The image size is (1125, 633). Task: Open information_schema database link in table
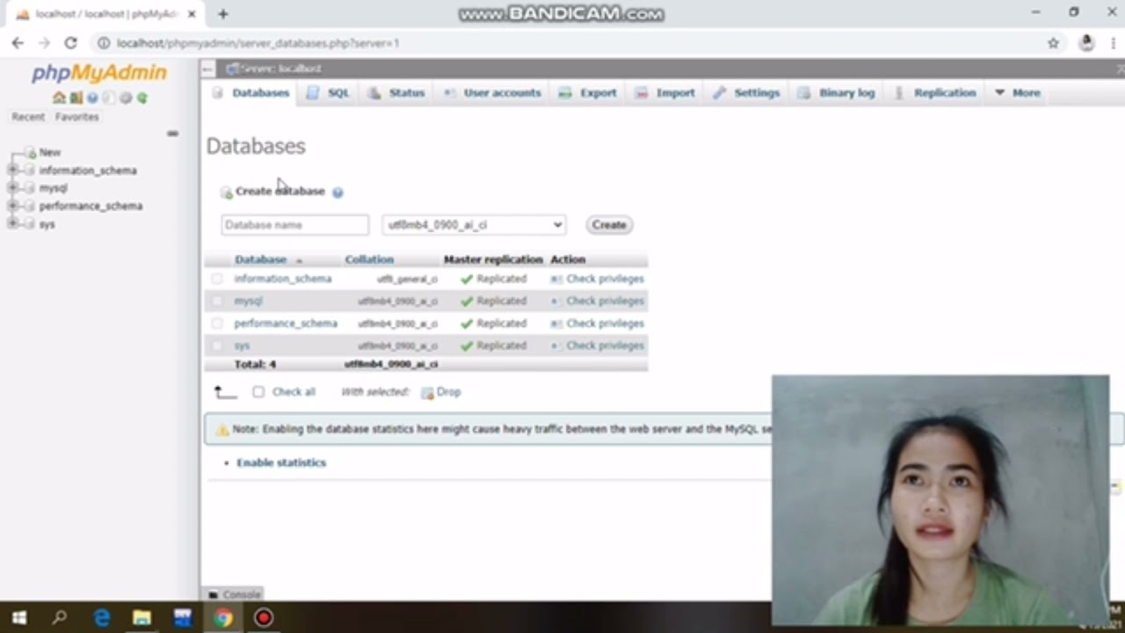tap(283, 279)
